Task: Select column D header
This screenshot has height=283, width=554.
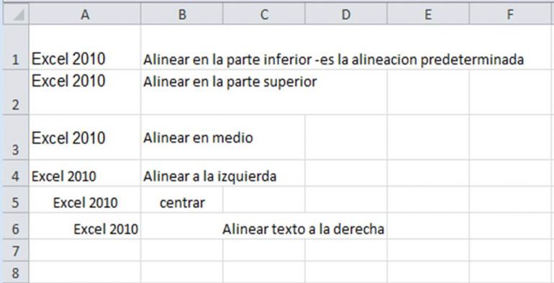Action: tap(346, 14)
